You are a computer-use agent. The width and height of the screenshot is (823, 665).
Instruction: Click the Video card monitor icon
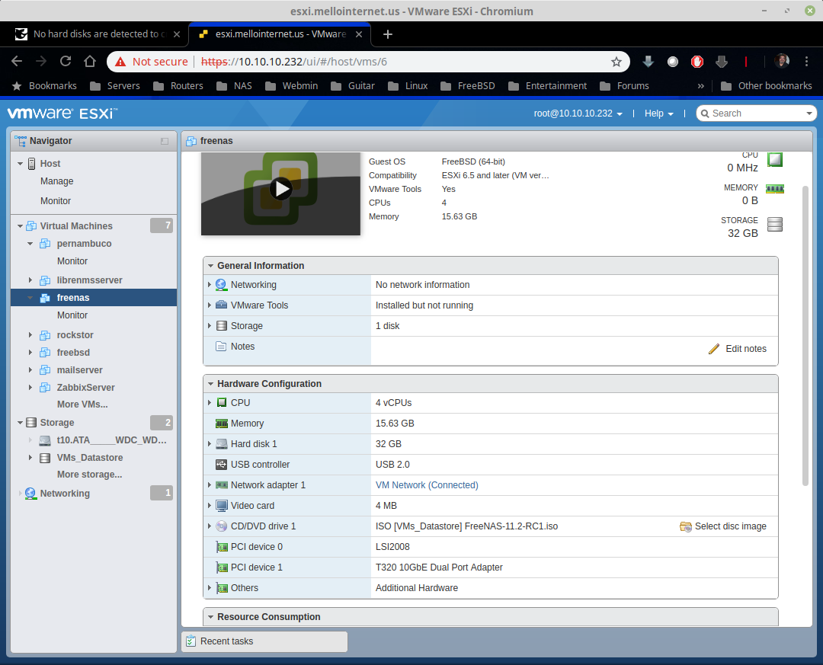(222, 506)
